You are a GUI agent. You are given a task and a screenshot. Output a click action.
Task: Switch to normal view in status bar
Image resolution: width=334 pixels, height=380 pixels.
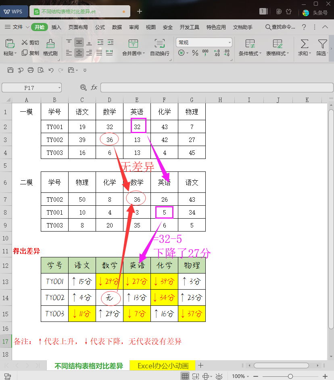coord(185,376)
